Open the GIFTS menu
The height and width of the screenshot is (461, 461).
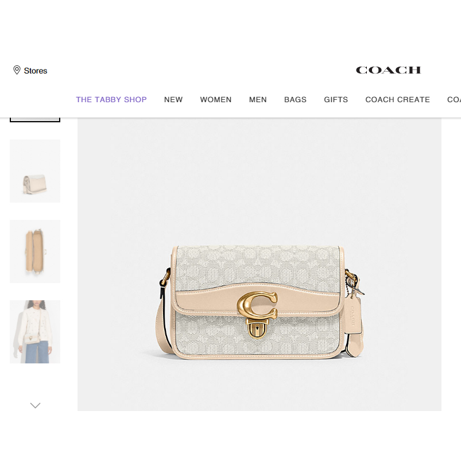coord(336,100)
